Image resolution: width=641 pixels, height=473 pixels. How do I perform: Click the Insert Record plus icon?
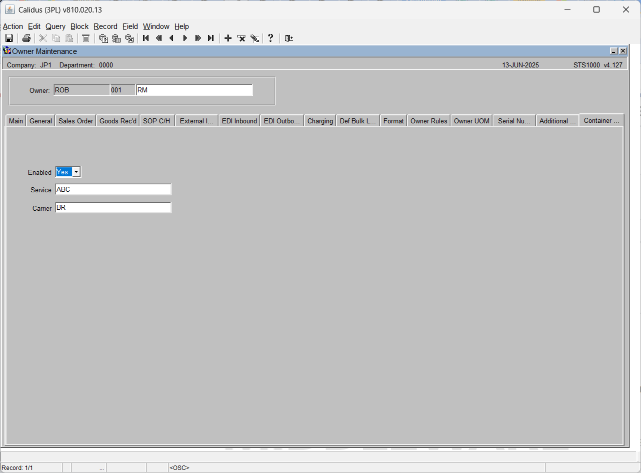point(228,38)
